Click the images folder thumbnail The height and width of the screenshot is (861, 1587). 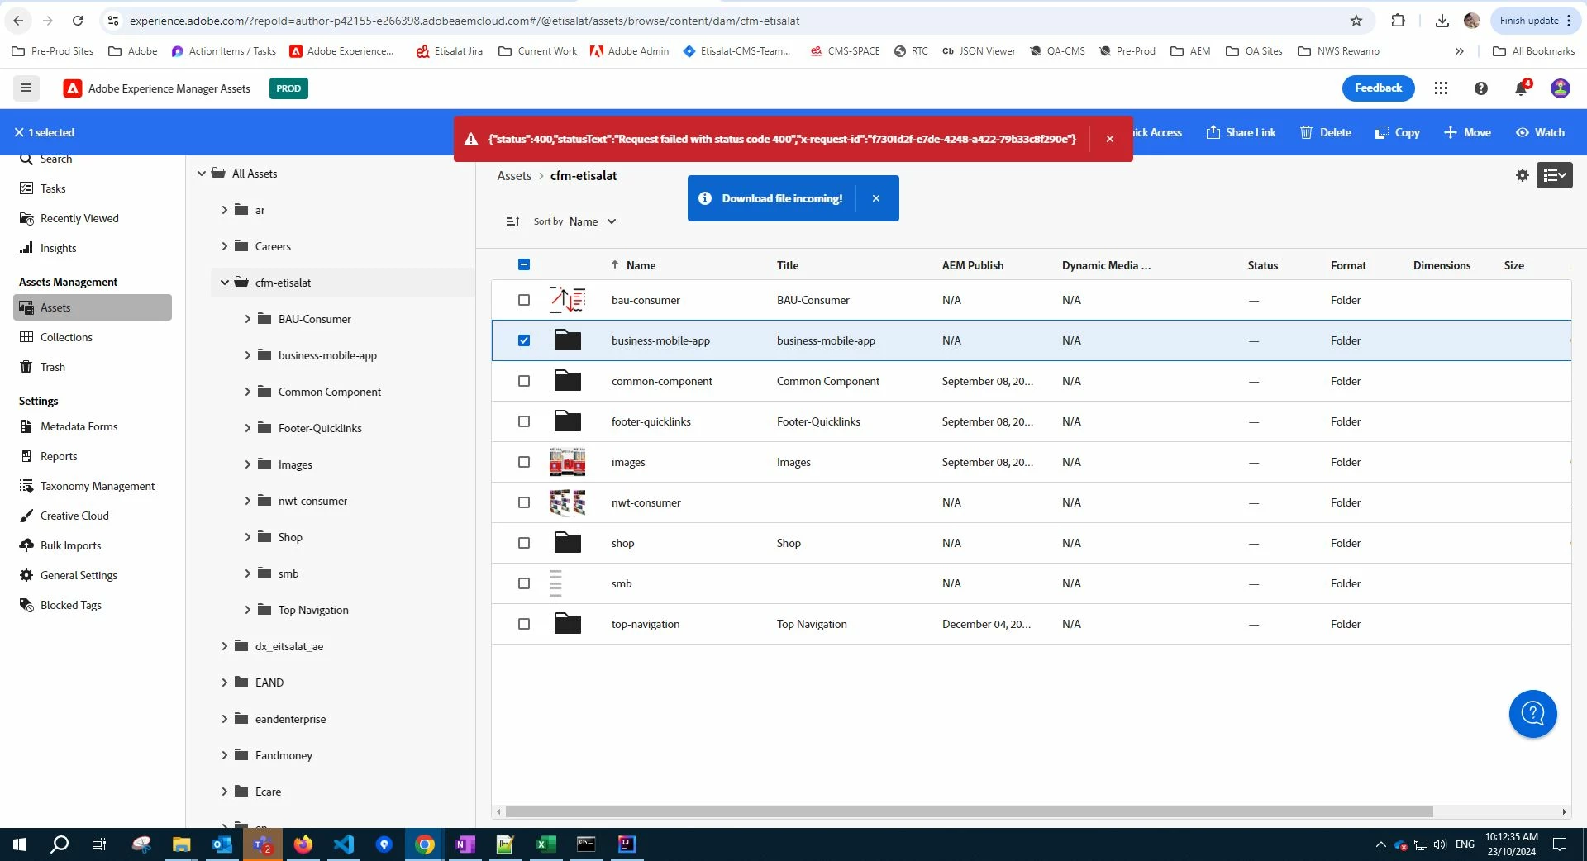pyautogui.click(x=567, y=462)
